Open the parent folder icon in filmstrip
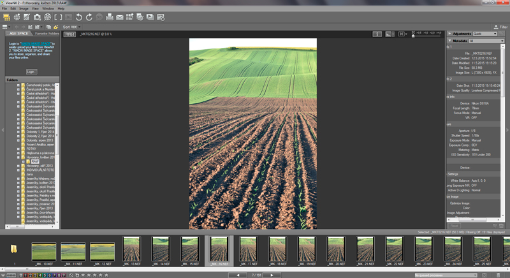 pos(13,249)
